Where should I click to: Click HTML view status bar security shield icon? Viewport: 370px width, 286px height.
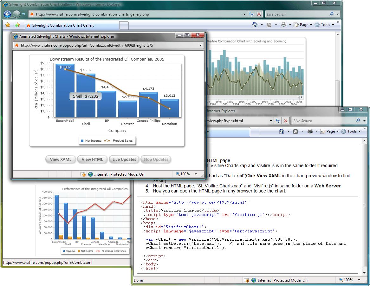click(x=246, y=280)
